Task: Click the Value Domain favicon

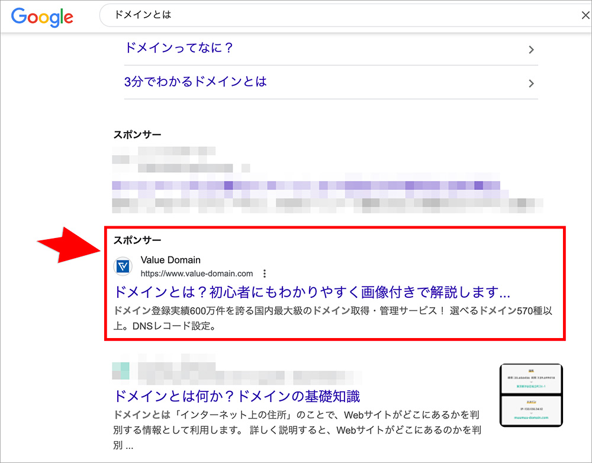Action: tap(123, 267)
